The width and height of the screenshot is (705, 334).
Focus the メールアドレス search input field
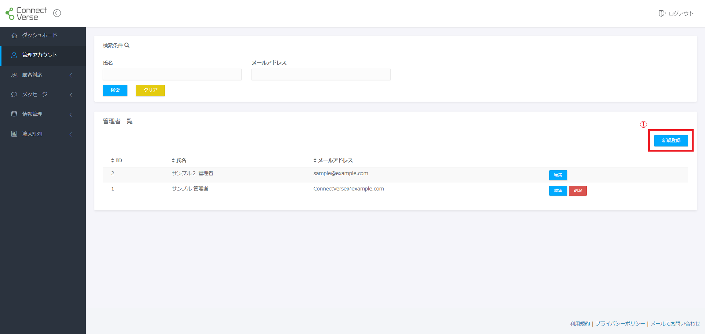pyautogui.click(x=321, y=75)
